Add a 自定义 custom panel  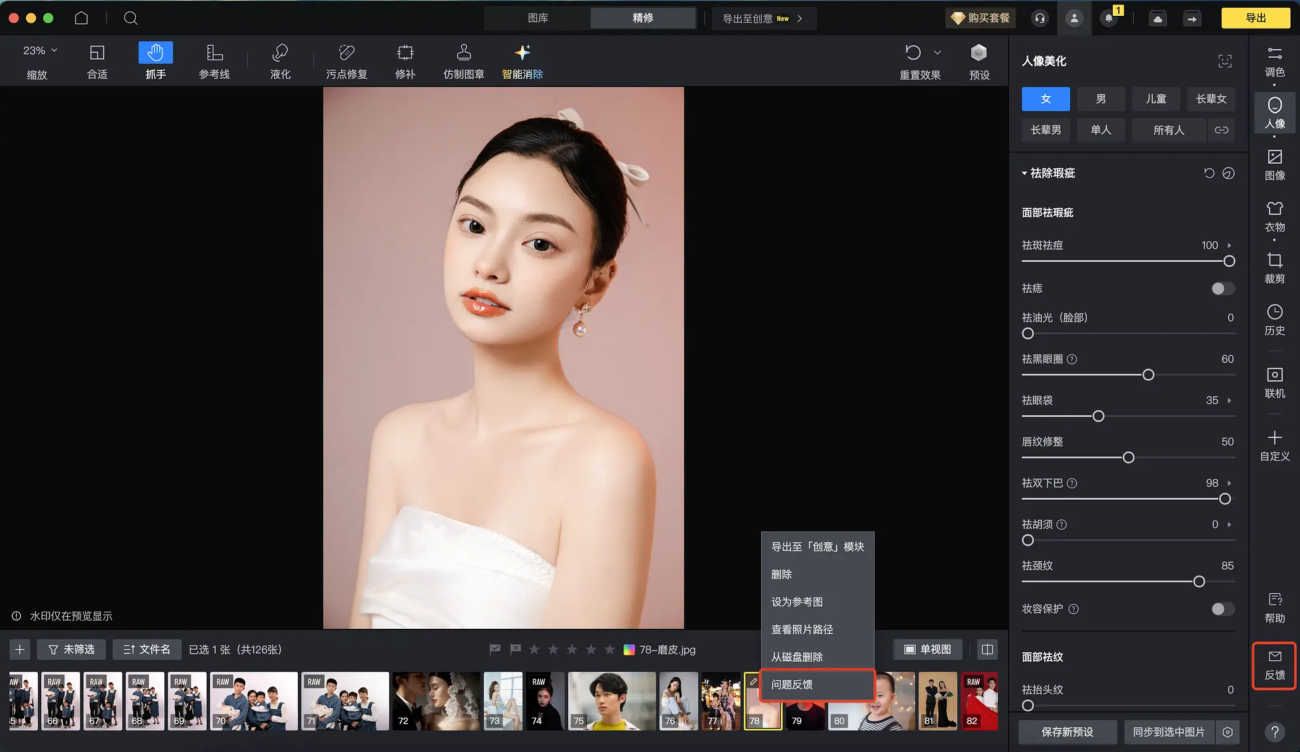click(1275, 446)
